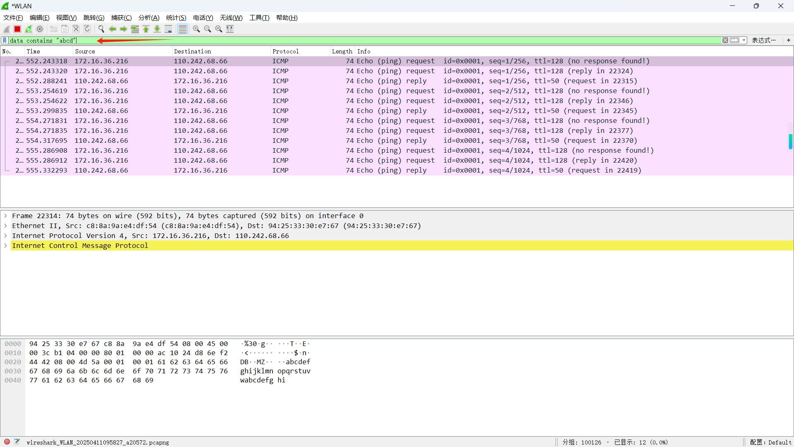
Task: Open the 统计(S) menu
Action: coord(176,18)
